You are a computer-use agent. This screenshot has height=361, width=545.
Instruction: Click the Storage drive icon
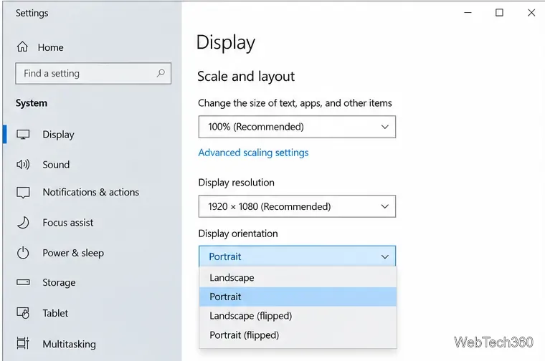[x=23, y=282]
